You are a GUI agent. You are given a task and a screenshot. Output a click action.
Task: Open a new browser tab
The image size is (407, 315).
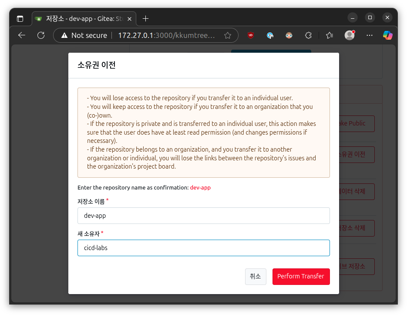tap(146, 18)
